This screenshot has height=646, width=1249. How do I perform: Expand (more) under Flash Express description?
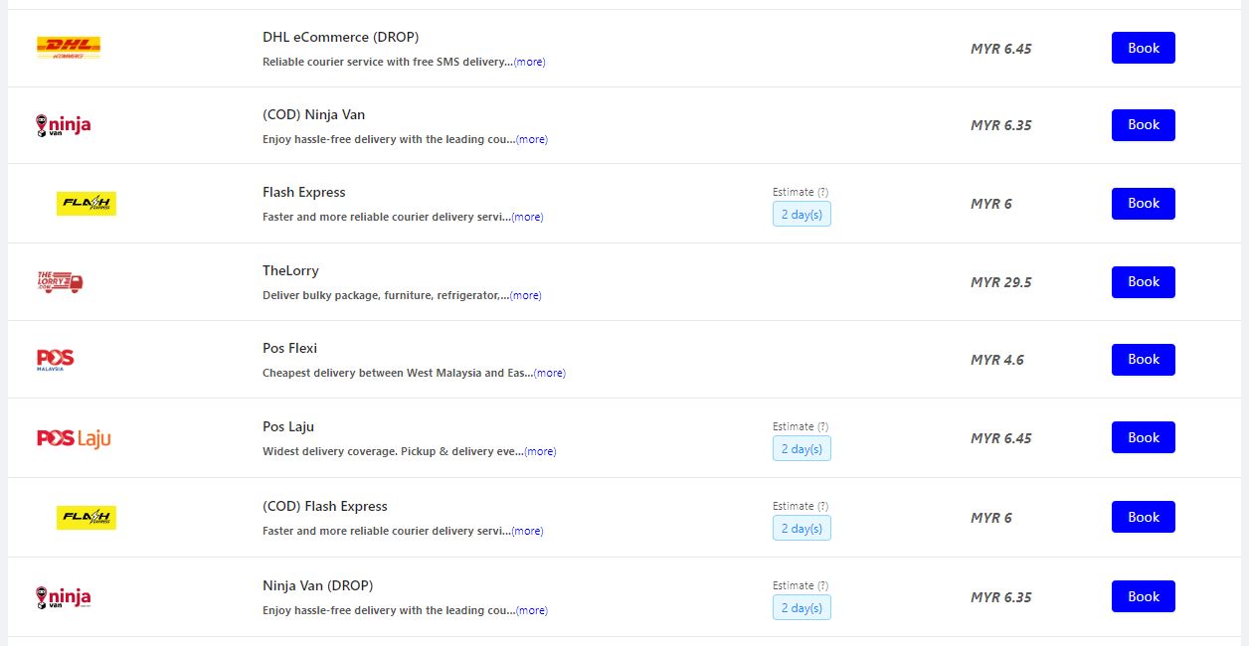pyautogui.click(x=527, y=217)
